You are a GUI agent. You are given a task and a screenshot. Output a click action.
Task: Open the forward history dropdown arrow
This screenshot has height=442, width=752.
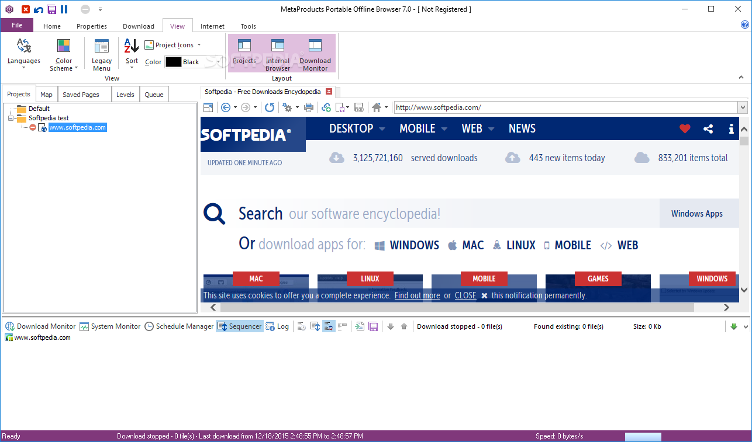[255, 107]
